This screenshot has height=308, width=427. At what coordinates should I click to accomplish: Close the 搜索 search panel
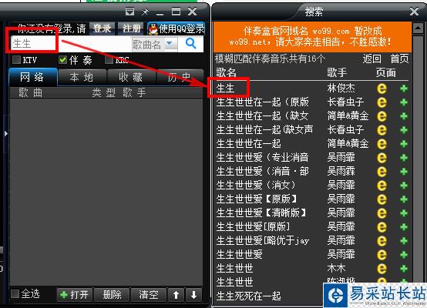414,12
